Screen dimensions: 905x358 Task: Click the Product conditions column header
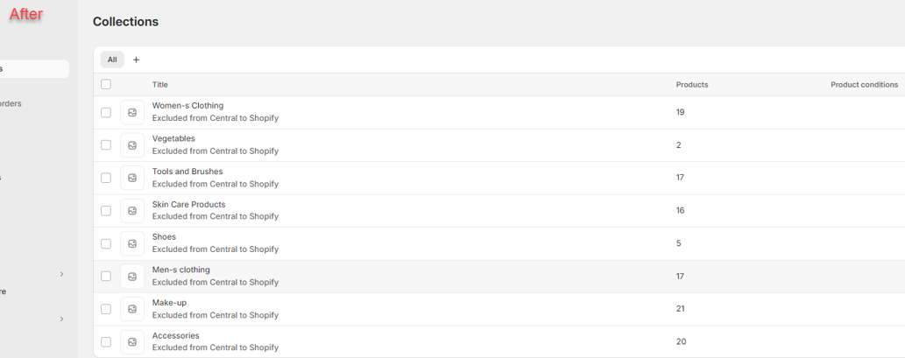click(x=864, y=85)
